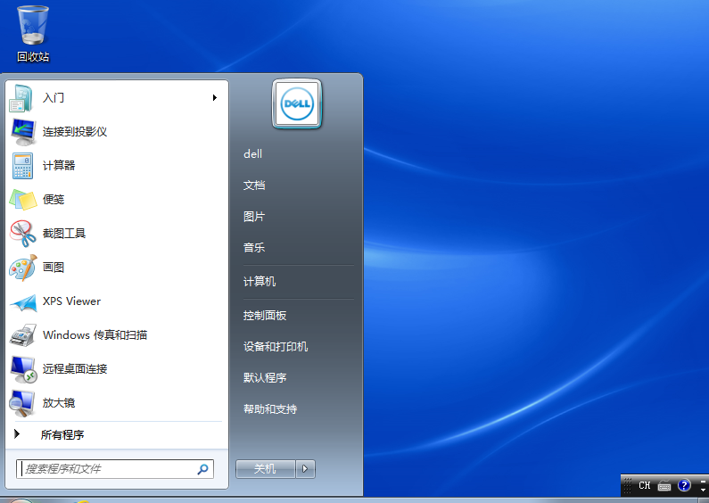Open 控制面板 control panel
The width and height of the screenshot is (709, 503).
(x=265, y=316)
